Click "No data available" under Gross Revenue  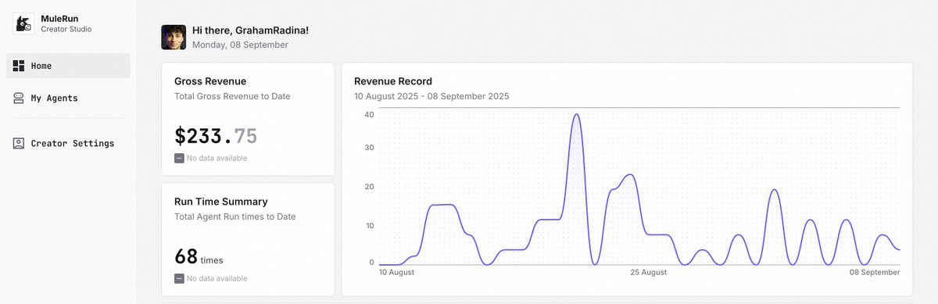point(217,158)
